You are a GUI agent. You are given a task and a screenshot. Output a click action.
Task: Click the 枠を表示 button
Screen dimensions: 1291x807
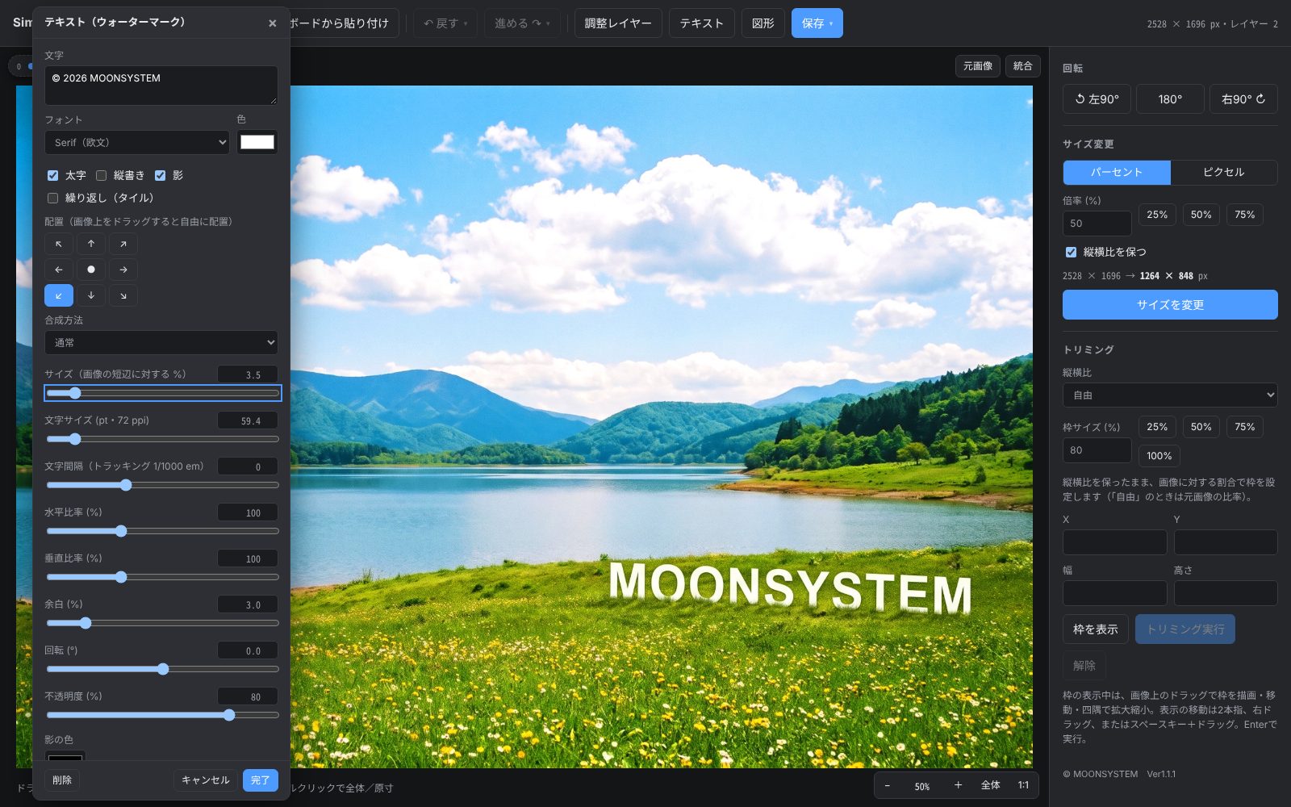pos(1096,629)
